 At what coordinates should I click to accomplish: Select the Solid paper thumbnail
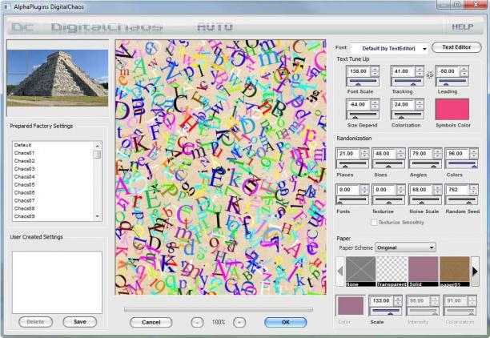pos(423,272)
